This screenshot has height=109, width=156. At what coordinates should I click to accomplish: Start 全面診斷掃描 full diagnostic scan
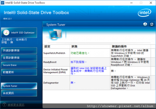19,58
